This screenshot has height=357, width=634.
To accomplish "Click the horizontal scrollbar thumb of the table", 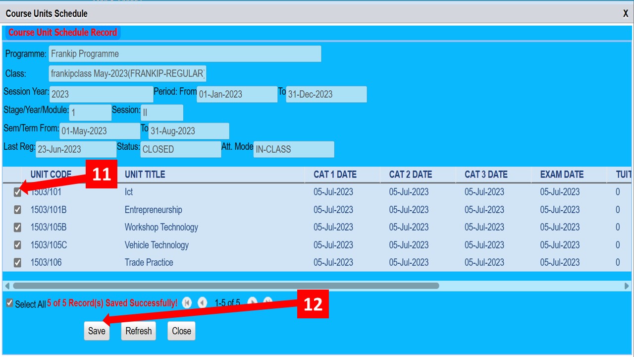I will click(x=226, y=286).
